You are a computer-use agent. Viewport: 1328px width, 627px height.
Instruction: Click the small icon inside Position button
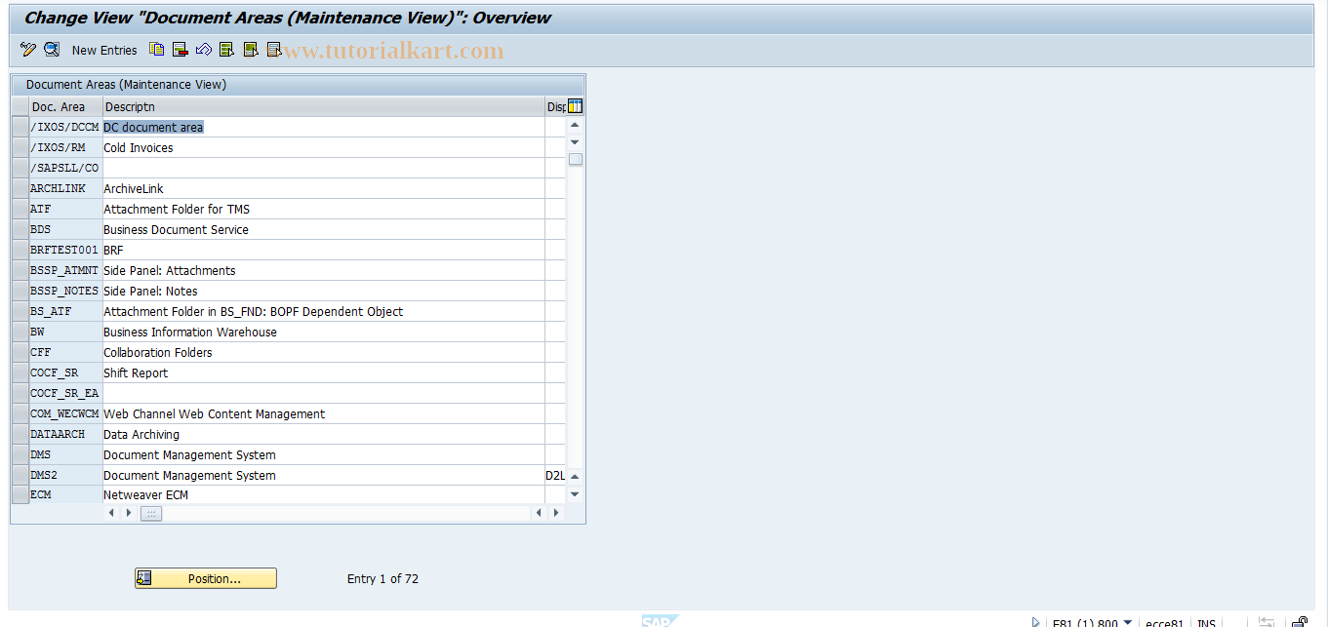tap(144, 578)
